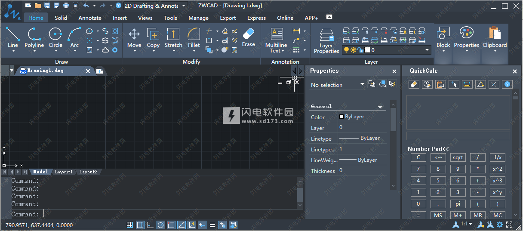
Task: Click QuickCalc distance between two points icon
Action: tap(467, 84)
